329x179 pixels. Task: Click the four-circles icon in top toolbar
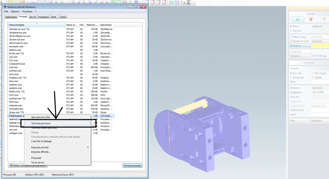point(177,2)
